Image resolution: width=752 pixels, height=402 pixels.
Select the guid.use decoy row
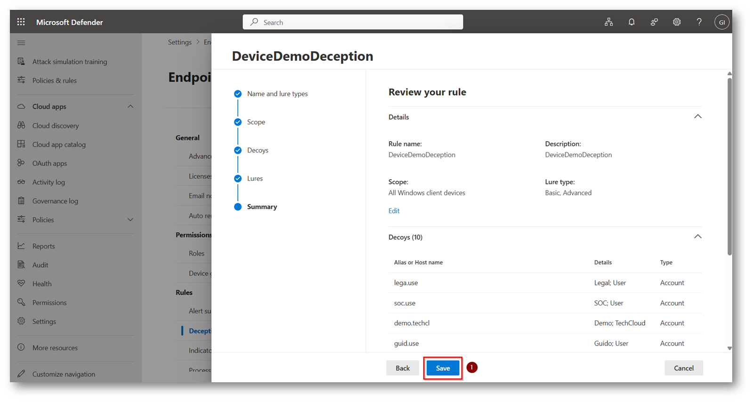545,343
